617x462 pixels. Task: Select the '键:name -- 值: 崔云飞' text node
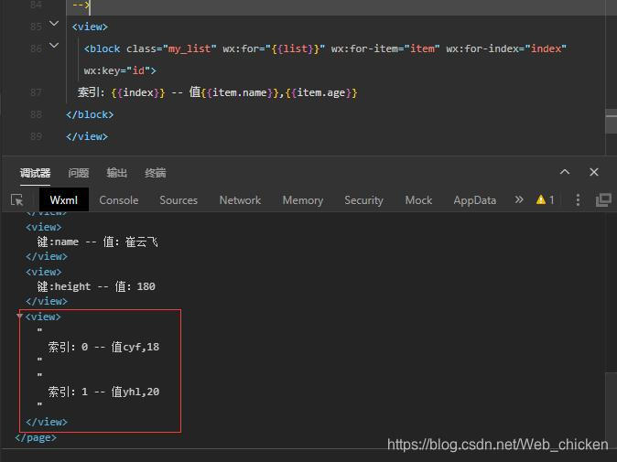click(98, 242)
